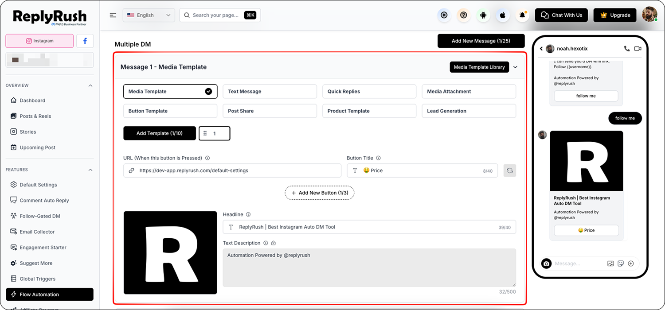665x310 pixels.
Task: Tap the phone call icon in preview
Action: tap(626, 49)
